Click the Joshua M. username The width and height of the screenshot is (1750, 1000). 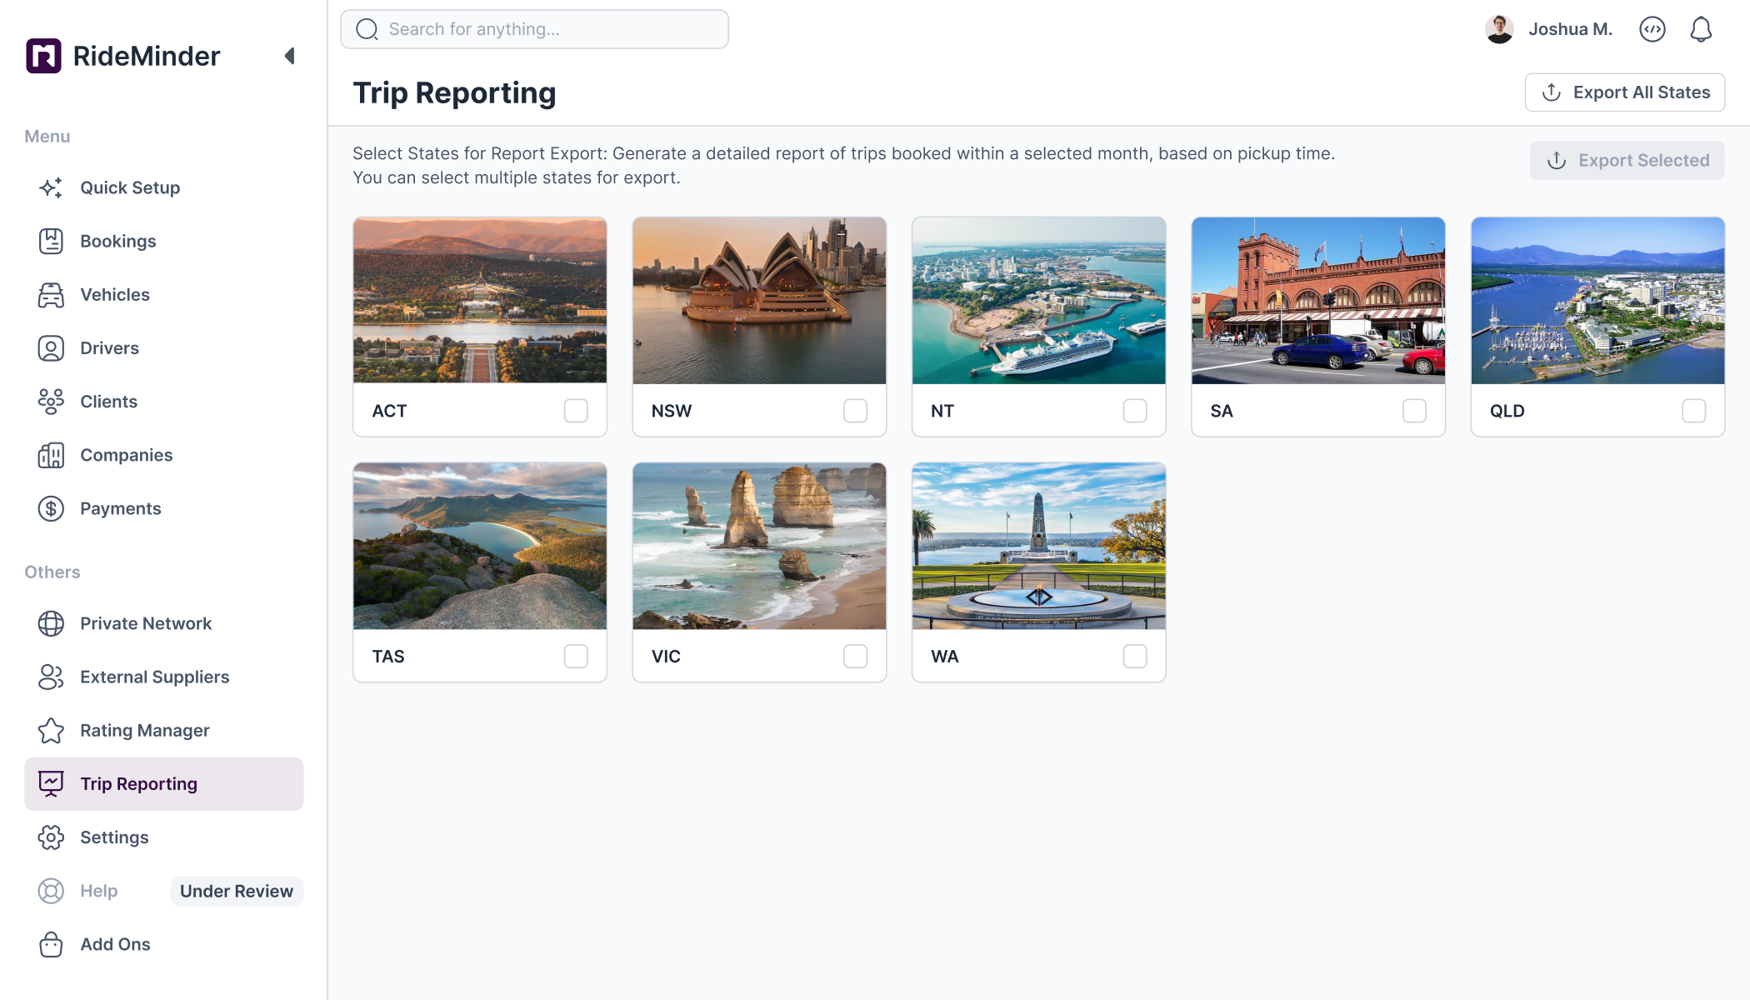click(1570, 29)
